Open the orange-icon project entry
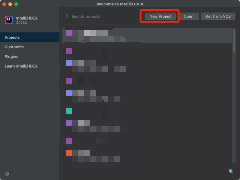Screen dimensions: 240x180 (x=147, y=156)
